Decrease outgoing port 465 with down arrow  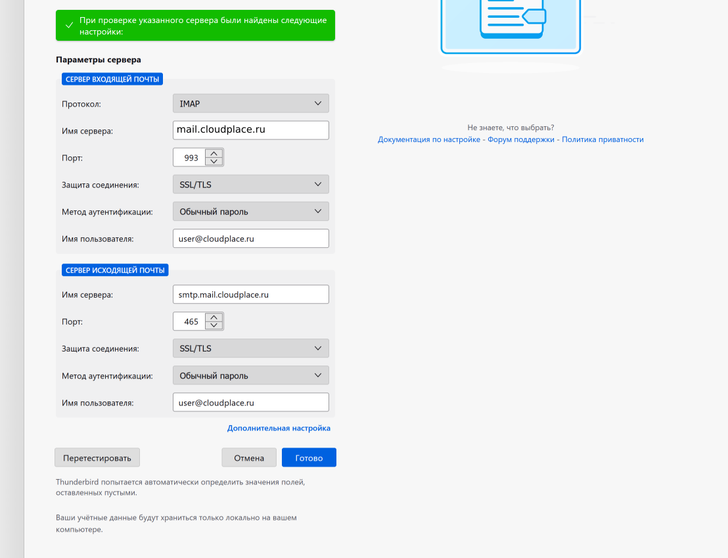[214, 325]
